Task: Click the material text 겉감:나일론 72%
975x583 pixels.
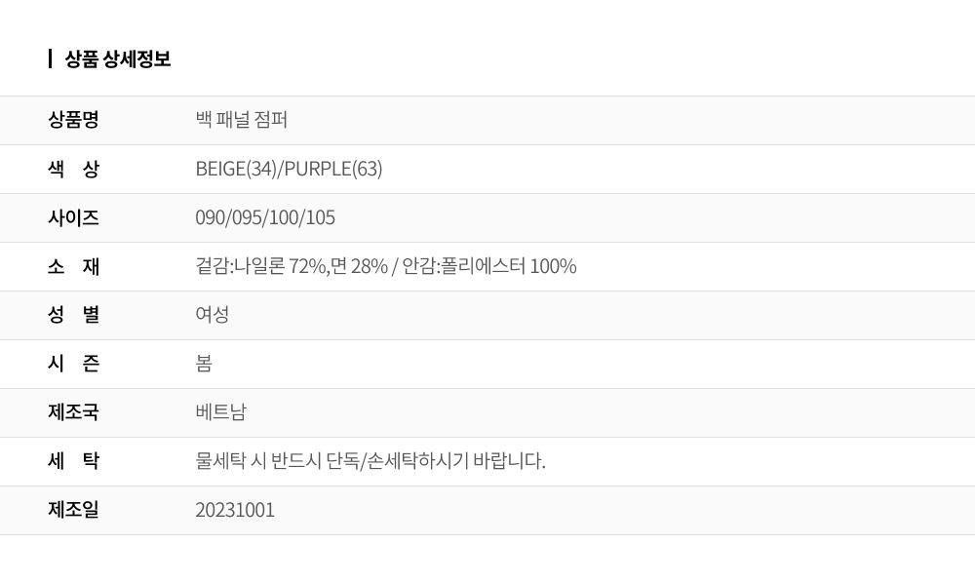Action: (260, 266)
